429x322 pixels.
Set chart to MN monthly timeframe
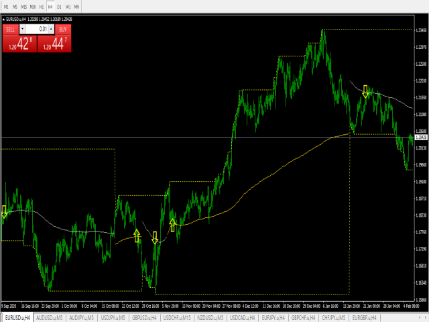coord(76,7)
